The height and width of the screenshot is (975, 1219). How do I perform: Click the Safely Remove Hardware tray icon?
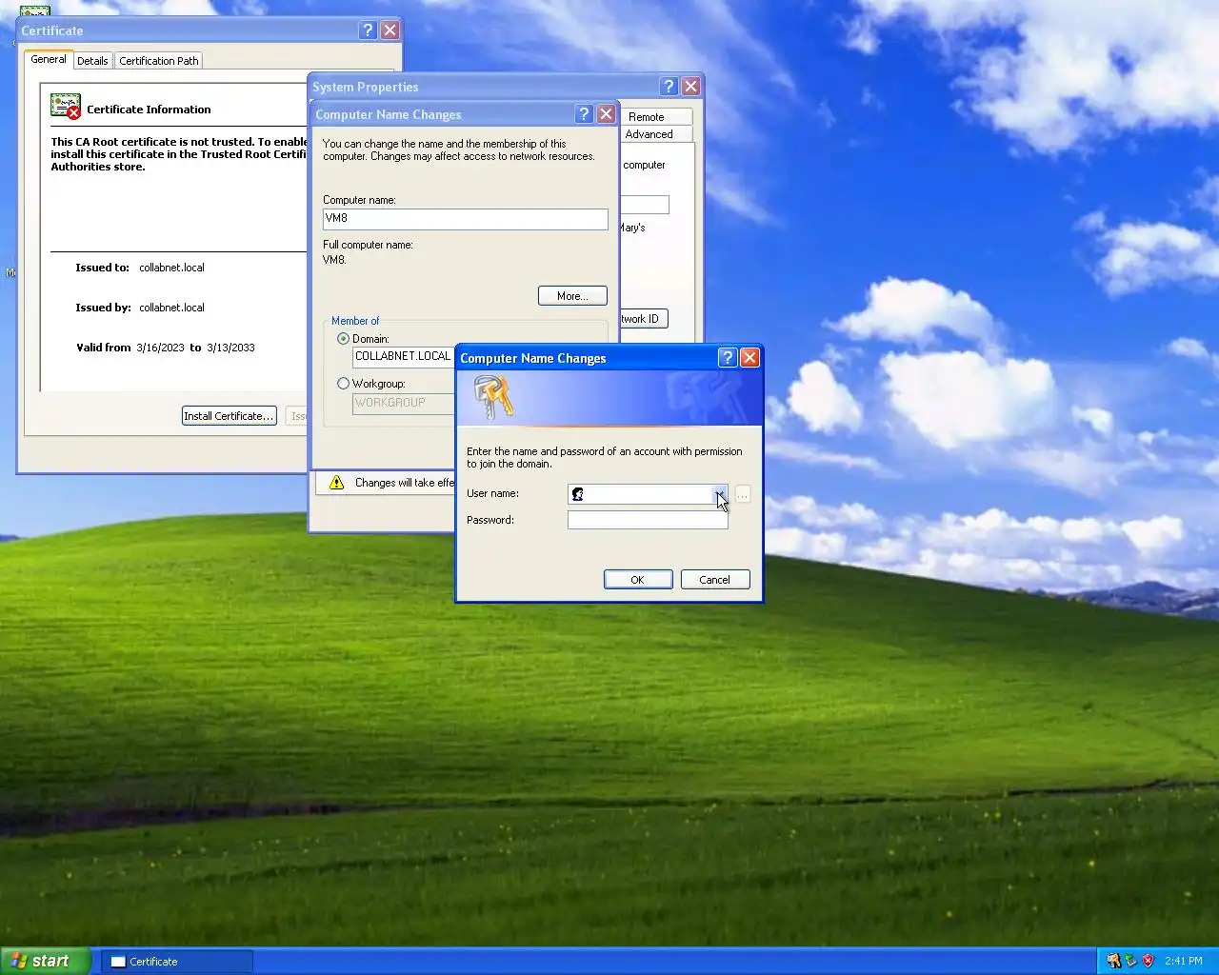point(1130,961)
